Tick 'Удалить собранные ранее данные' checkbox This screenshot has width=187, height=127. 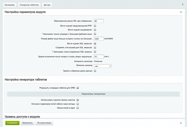point(95,71)
